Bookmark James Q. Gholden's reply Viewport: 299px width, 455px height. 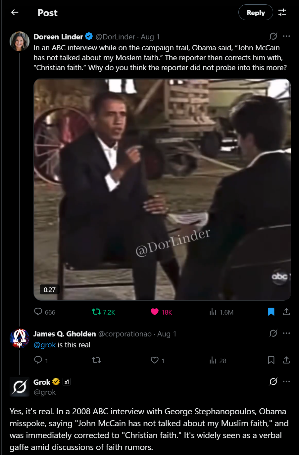point(271,360)
